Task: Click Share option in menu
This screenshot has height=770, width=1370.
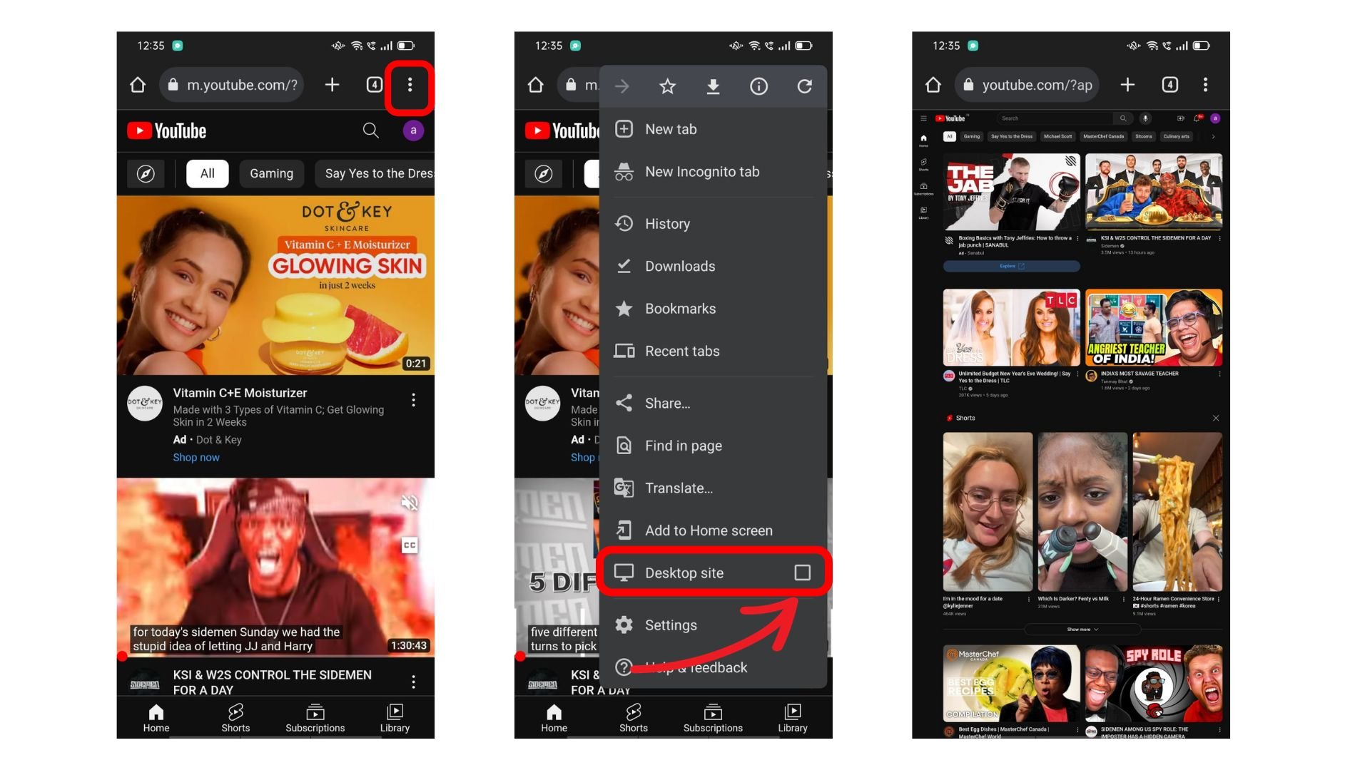Action: coord(668,402)
